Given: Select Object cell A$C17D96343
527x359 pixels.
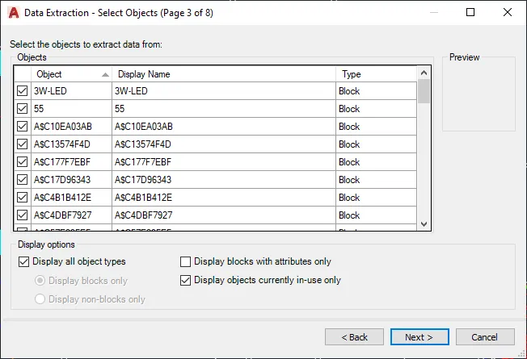Looking at the screenshot, I should [x=72, y=179].
